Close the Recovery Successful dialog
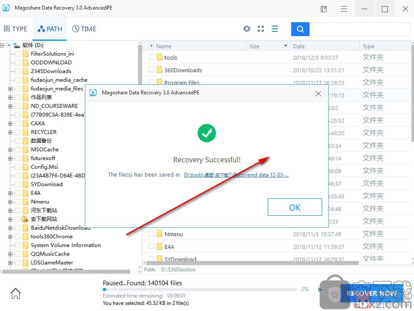 pyautogui.click(x=318, y=94)
